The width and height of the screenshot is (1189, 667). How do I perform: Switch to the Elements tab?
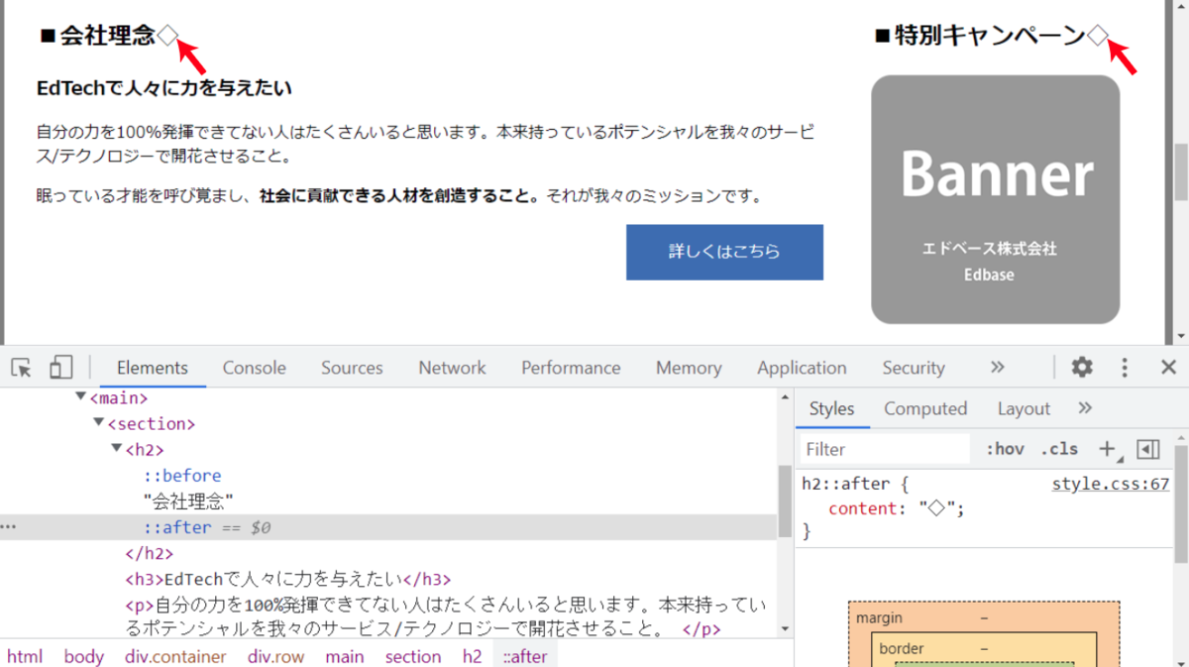coord(152,368)
